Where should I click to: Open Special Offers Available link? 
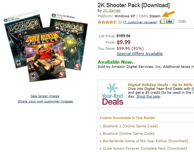(x=140, y=54)
